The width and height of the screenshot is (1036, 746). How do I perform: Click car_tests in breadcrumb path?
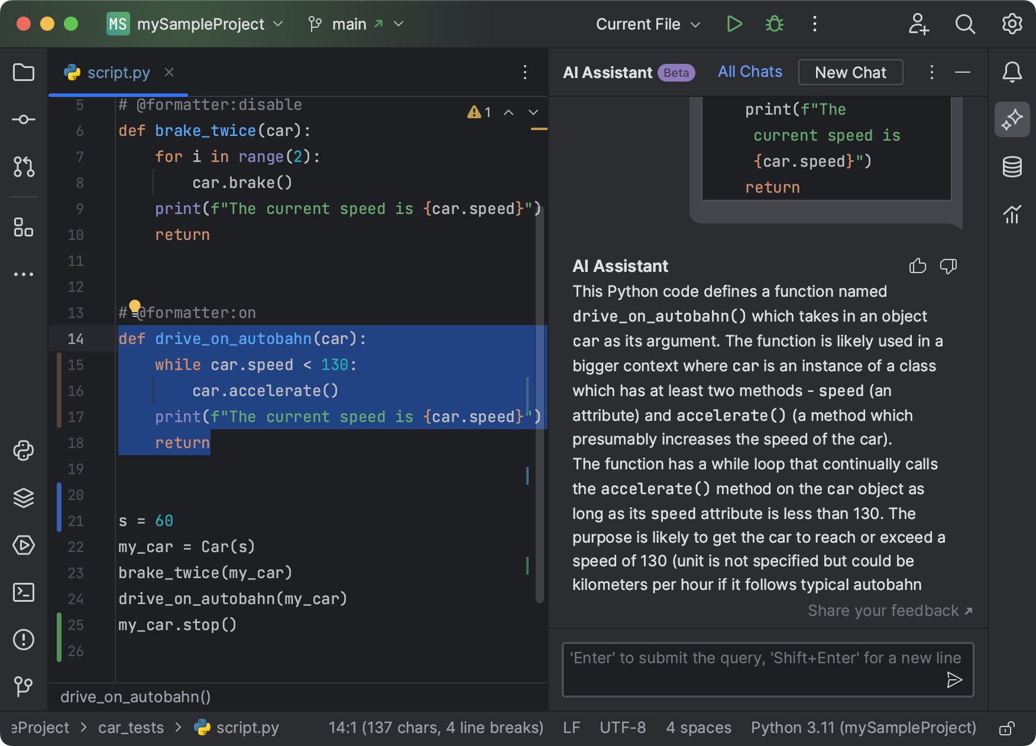tap(131, 728)
